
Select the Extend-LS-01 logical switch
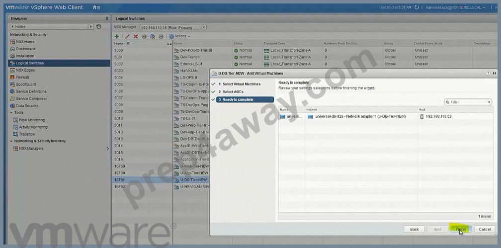[191, 64]
